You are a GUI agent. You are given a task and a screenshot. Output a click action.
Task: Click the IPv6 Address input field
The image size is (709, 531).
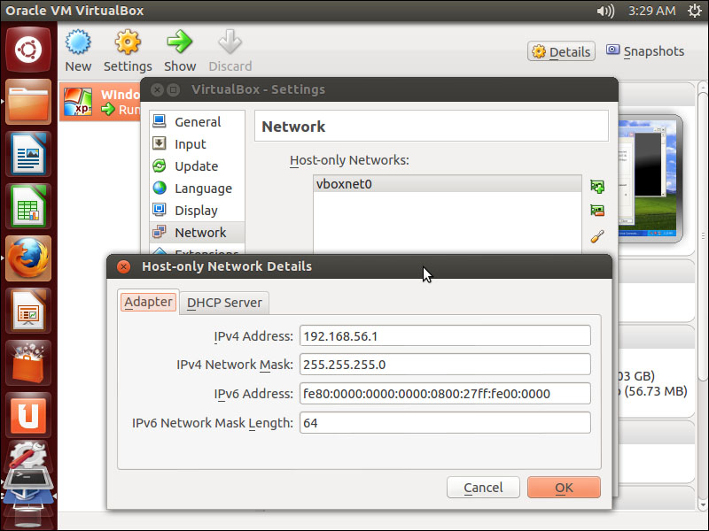[445, 393]
